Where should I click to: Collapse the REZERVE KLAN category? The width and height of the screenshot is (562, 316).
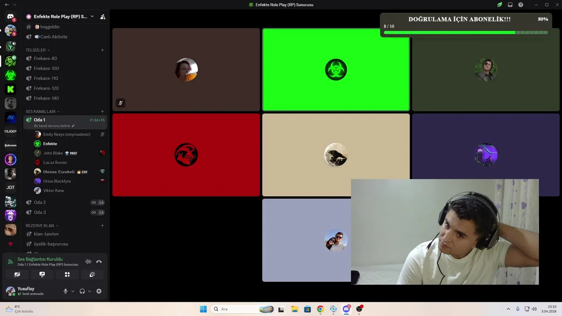[x=42, y=226]
